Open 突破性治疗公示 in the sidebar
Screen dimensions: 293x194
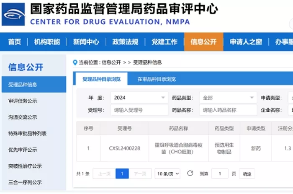point(25,166)
